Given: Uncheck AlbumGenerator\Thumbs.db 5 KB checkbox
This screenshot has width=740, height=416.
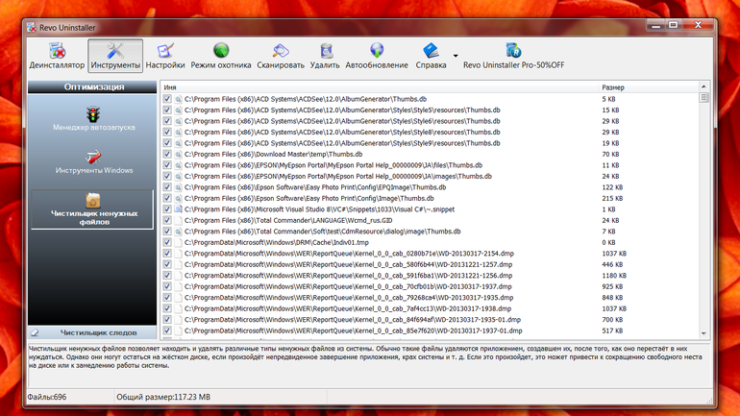Looking at the screenshot, I should (x=167, y=99).
